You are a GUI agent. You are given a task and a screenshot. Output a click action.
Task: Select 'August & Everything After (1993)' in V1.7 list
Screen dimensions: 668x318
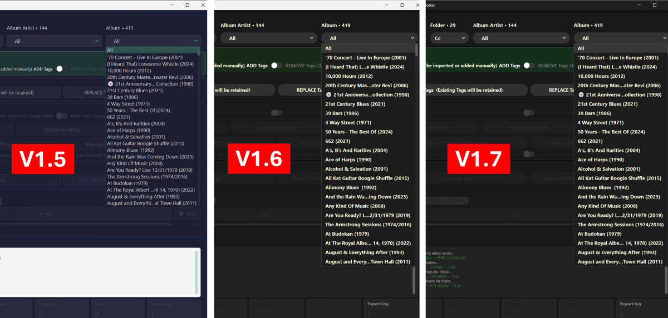click(621, 252)
